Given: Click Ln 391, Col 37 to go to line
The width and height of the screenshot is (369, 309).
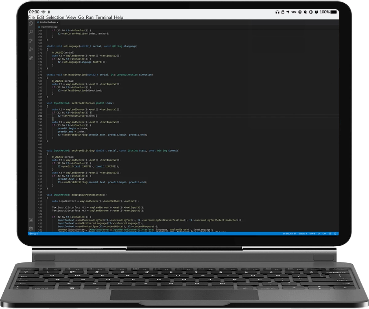Looking at the screenshot, I should [289, 234].
